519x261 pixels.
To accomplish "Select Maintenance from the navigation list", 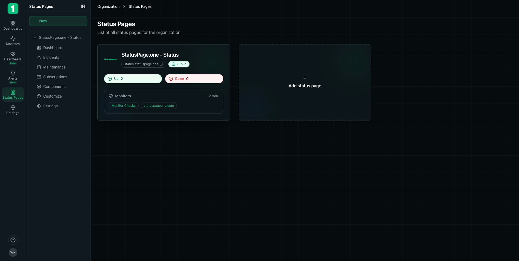I will (x=54, y=67).
